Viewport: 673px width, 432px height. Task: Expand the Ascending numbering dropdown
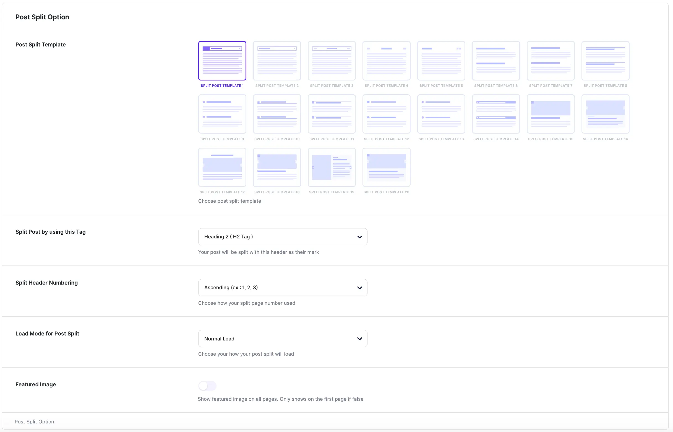pos(282,288)
